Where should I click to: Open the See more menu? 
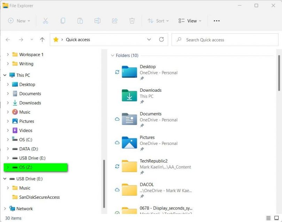[217, 20]
